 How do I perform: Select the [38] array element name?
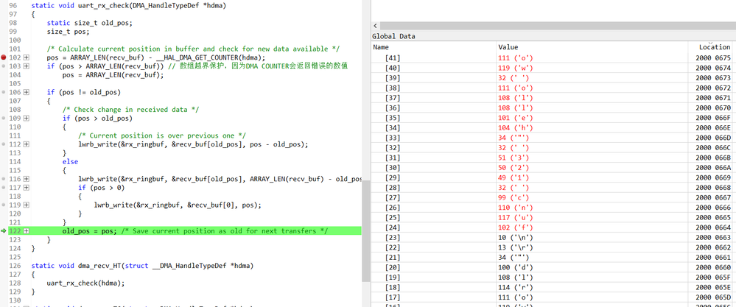[393, 88]
